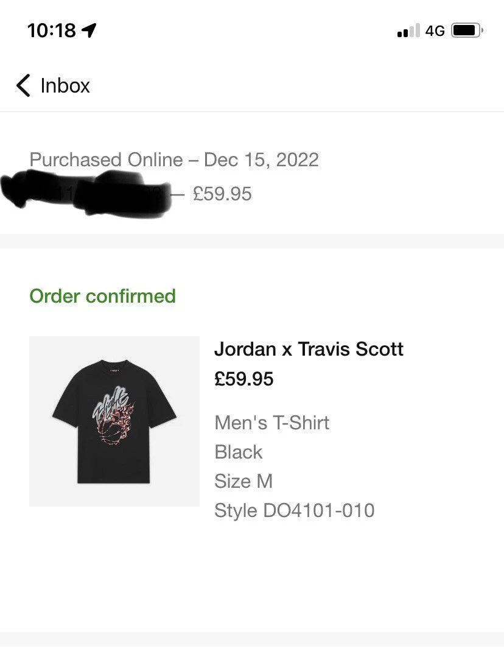This screenshot has width=504, height=651.
Task: Tap the grey £59.95 order total
Action: (222, 194)
